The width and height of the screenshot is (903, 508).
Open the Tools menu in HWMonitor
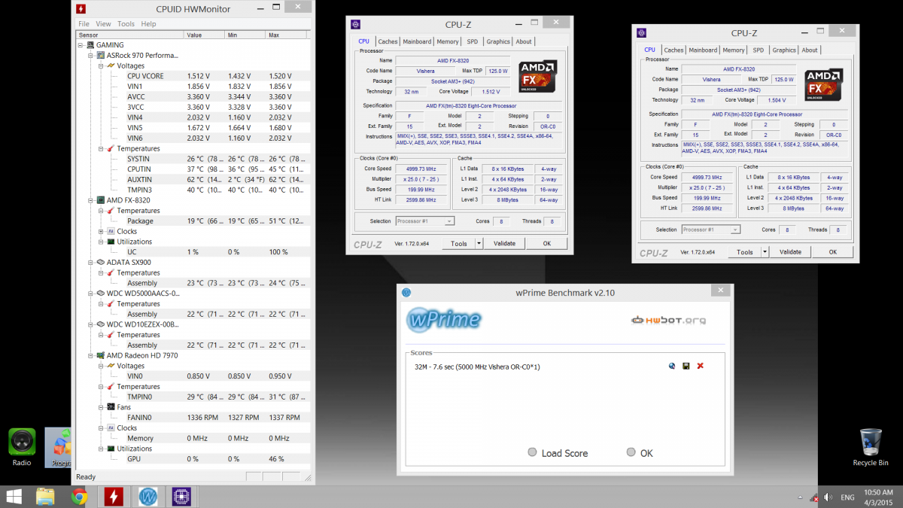126,24
